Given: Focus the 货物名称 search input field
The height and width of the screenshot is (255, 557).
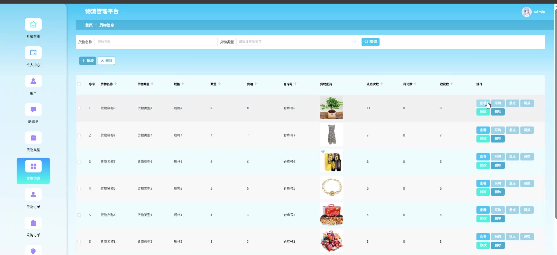Looking at the screenshot, I should [x=156, y=42].
